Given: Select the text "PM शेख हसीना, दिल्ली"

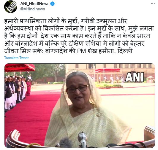Looking at the screenshot, I should point(105,51).
